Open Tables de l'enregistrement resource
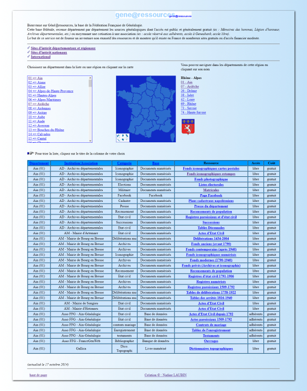 [211, 330]
